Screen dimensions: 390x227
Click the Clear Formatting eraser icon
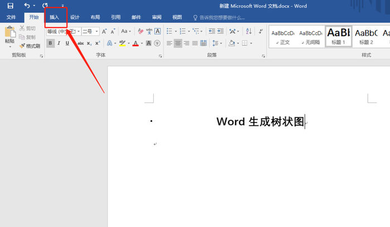(140, 32)
